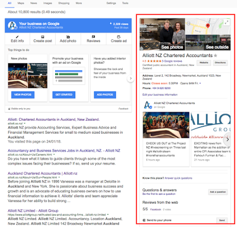This screenshot has height=227, width=237.
Task: Expand the business hours dropdown arrow
Action: [200, 83]
